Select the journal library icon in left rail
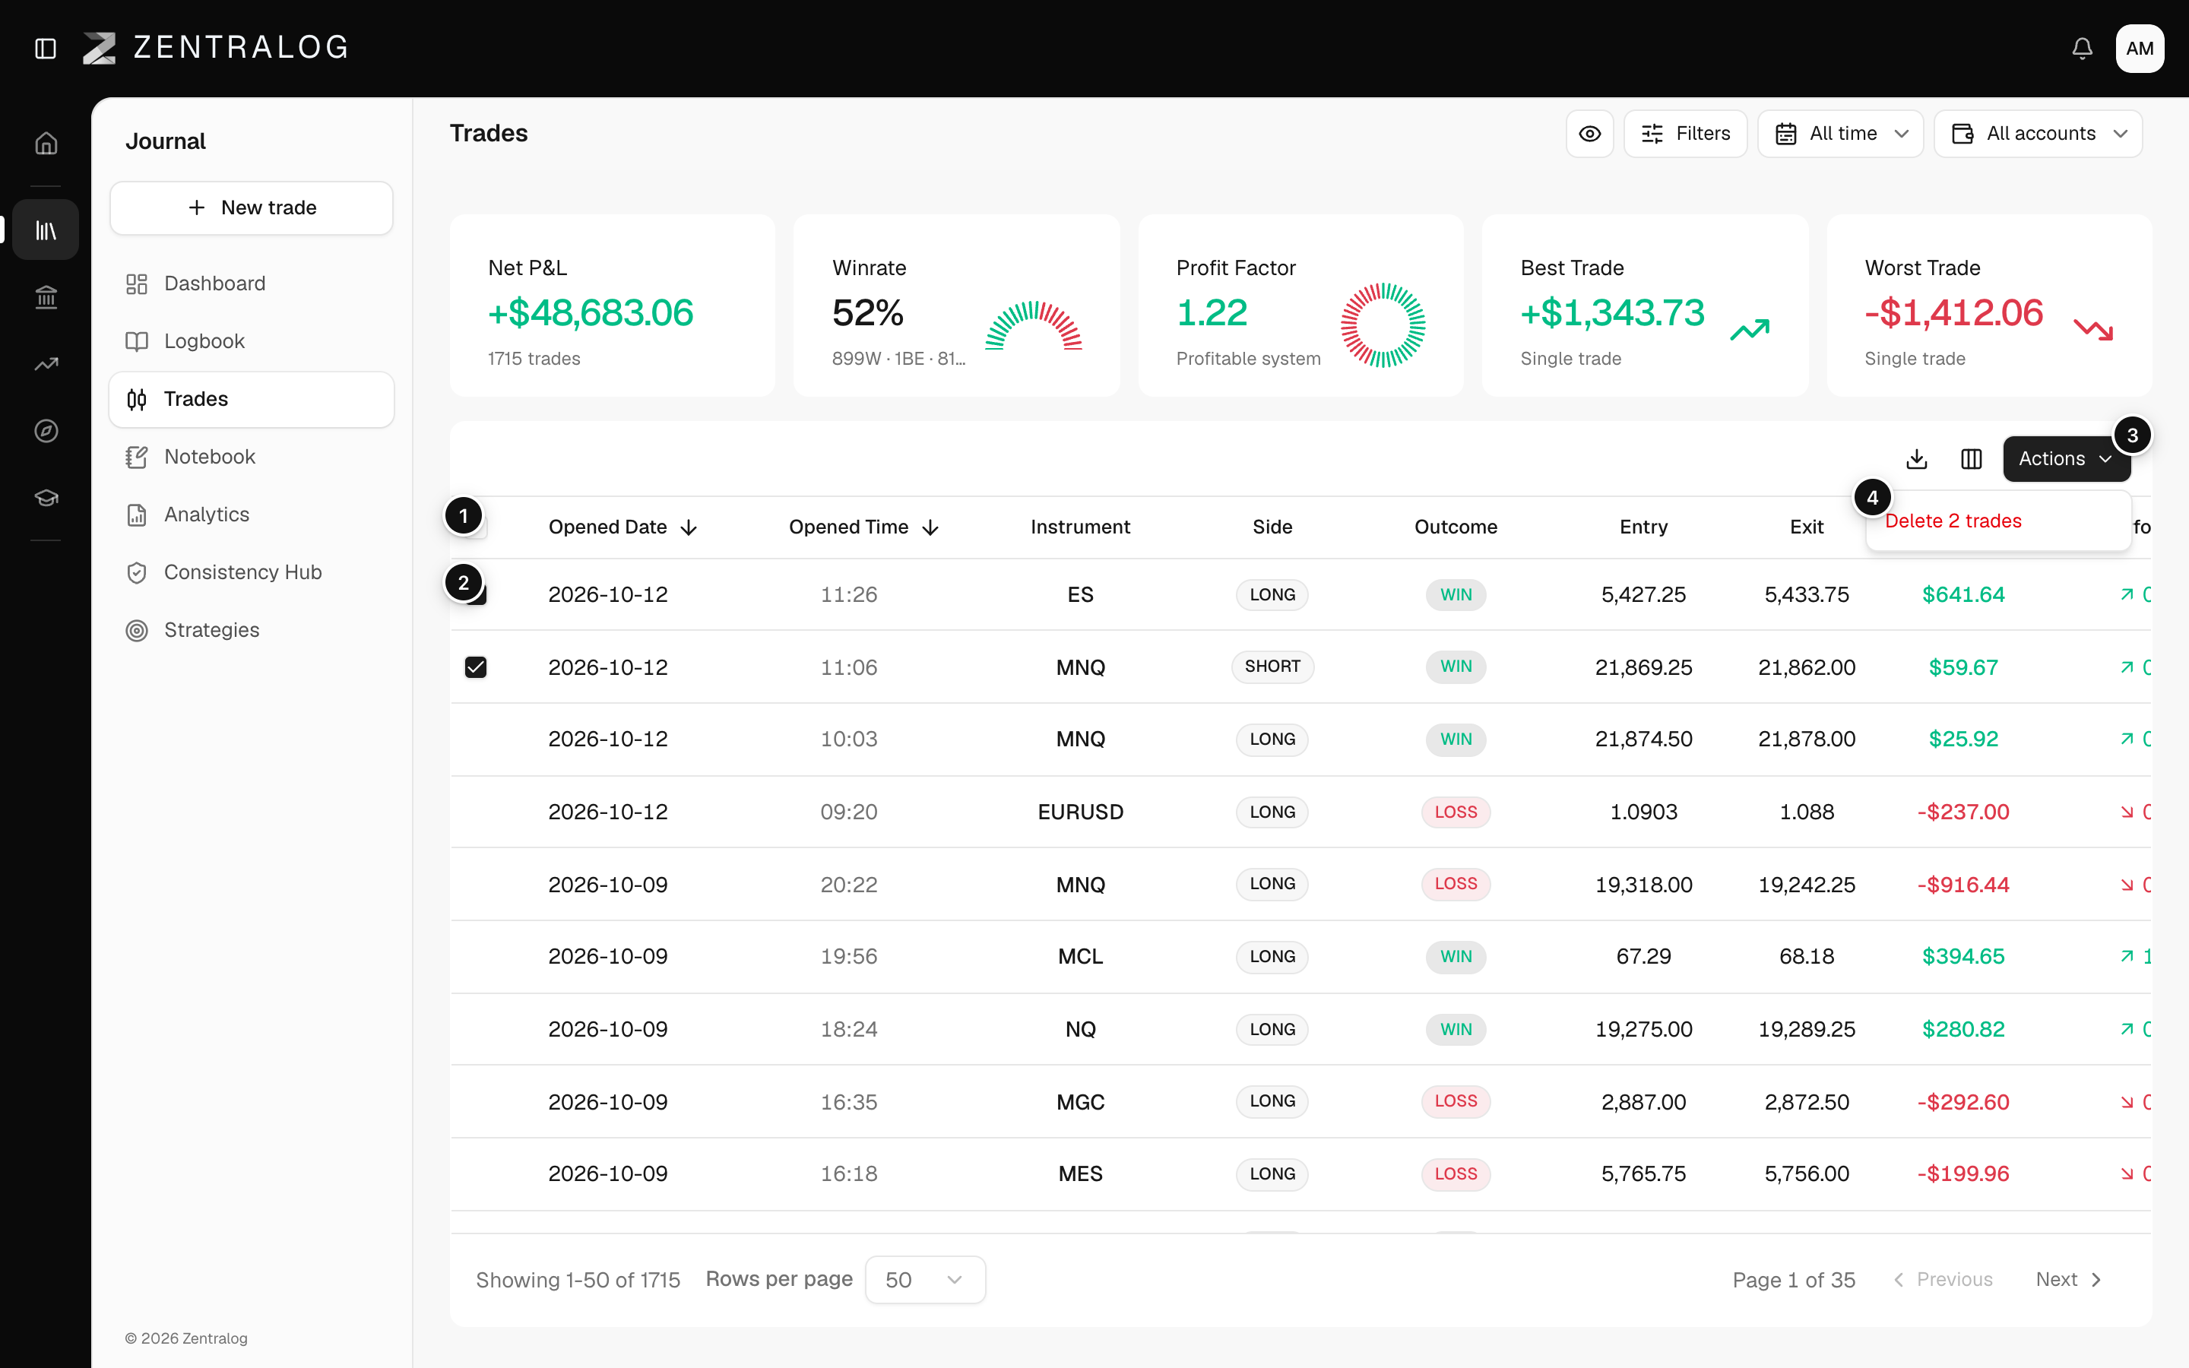 (46, 230)
